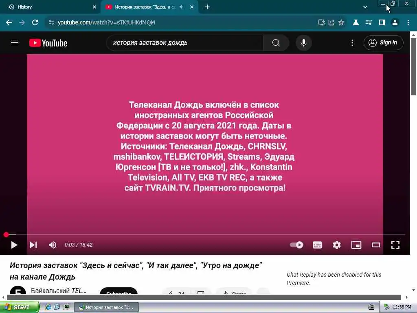Click the Байкальский channel avatar

18,290
